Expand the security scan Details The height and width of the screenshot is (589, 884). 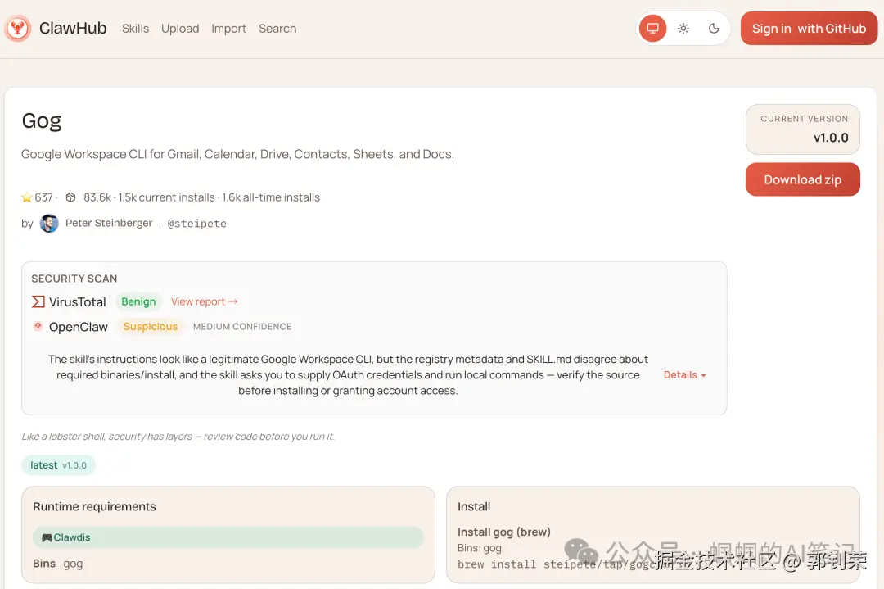(684, 374)
